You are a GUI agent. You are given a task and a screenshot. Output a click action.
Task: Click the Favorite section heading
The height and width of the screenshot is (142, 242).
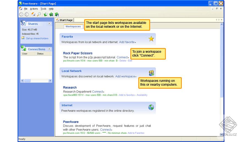point(67,37)
